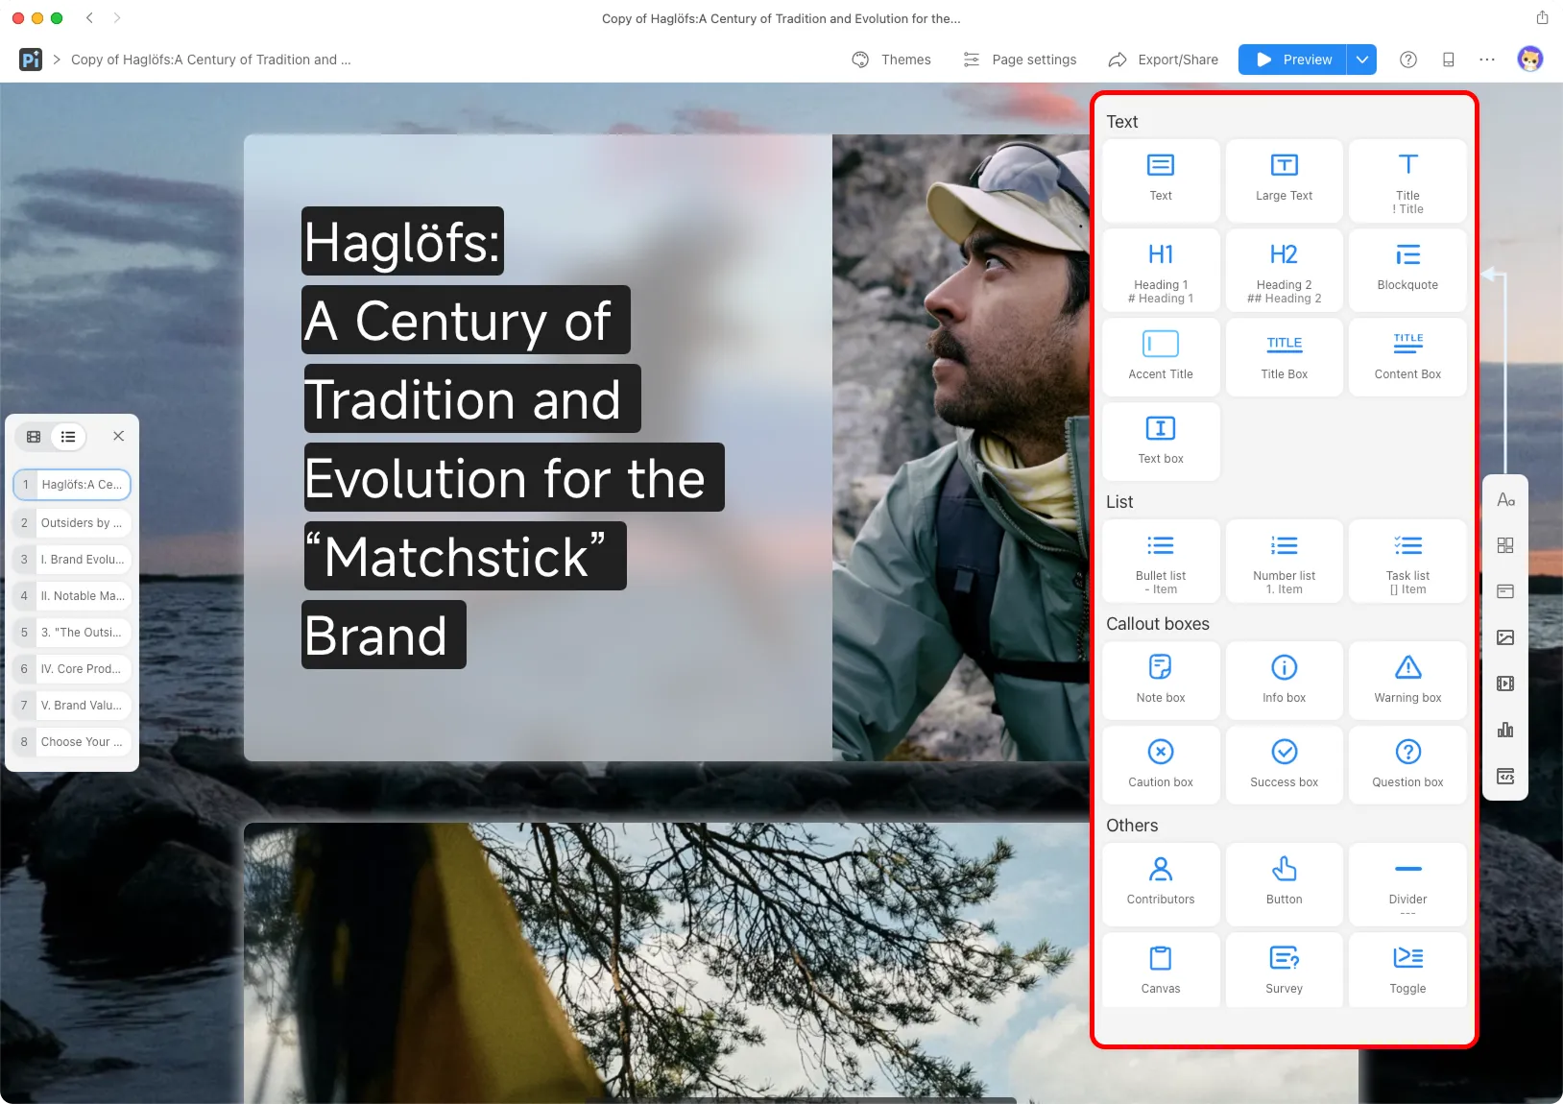Open the image tab in sidebar

pos(1505,637)
